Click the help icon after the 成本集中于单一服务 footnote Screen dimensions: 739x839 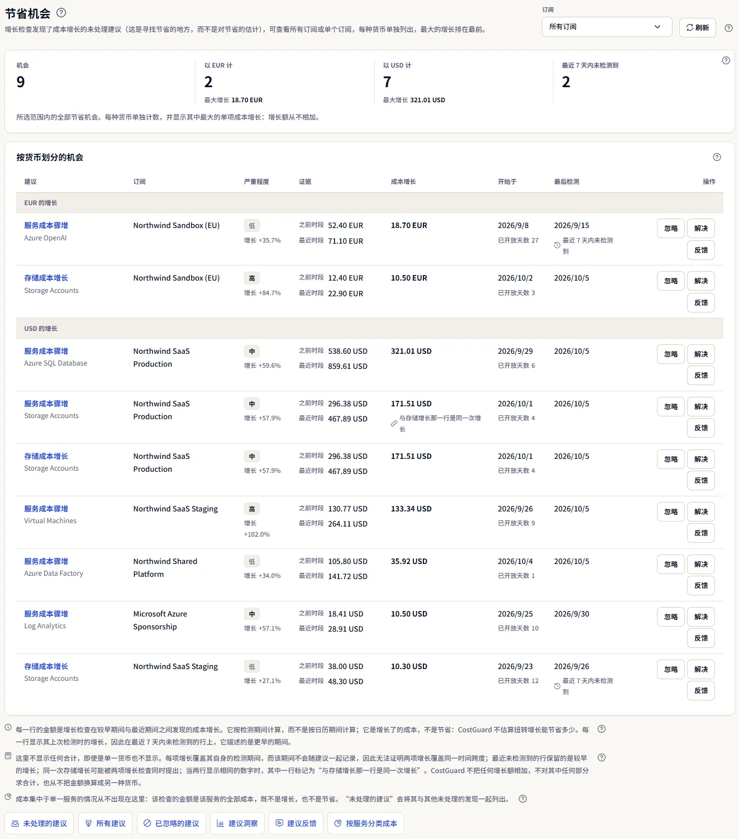tap(523, 799)
